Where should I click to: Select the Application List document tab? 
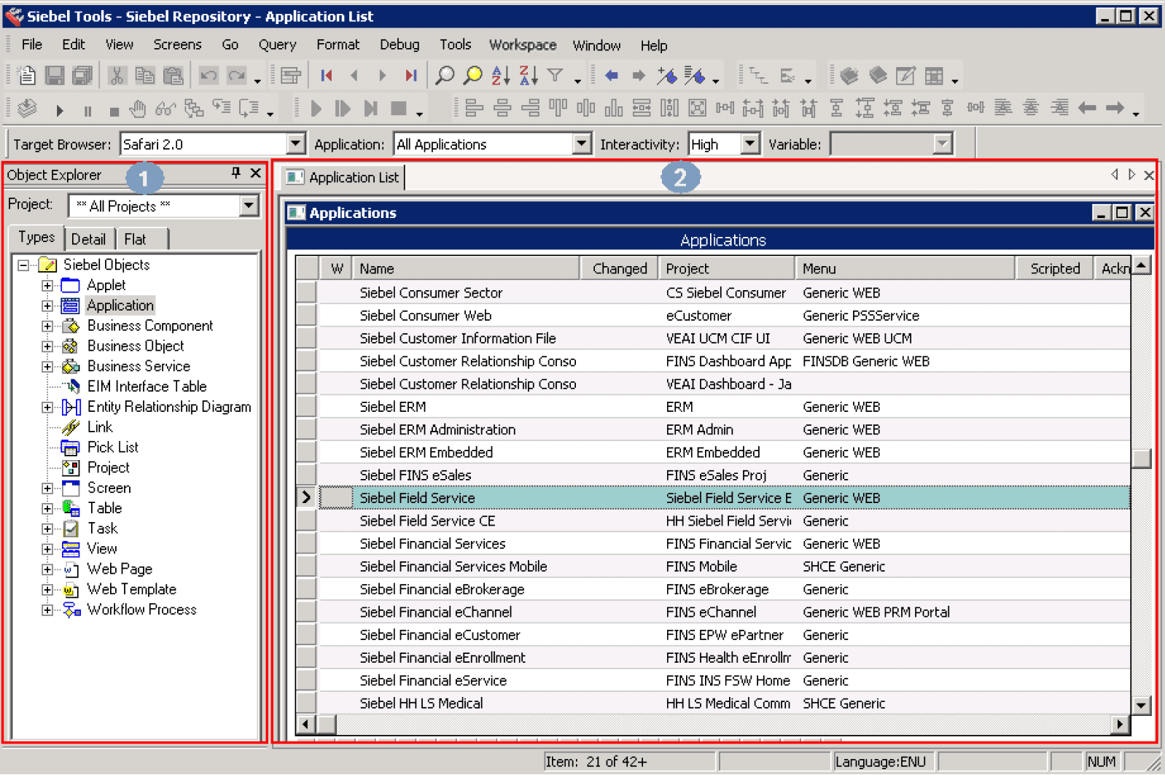(x=343, y=177)
